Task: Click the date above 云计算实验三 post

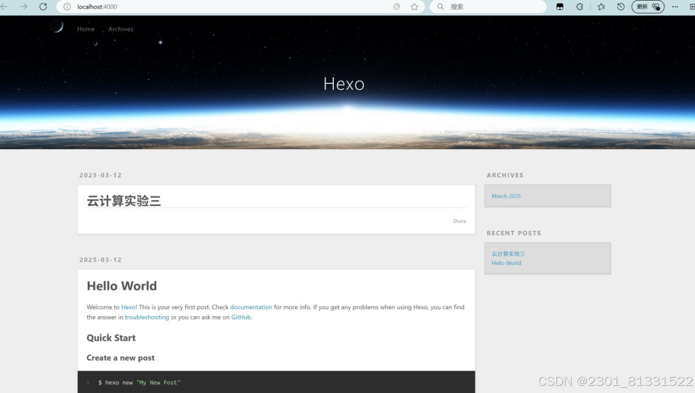Action: coord(100,175)
